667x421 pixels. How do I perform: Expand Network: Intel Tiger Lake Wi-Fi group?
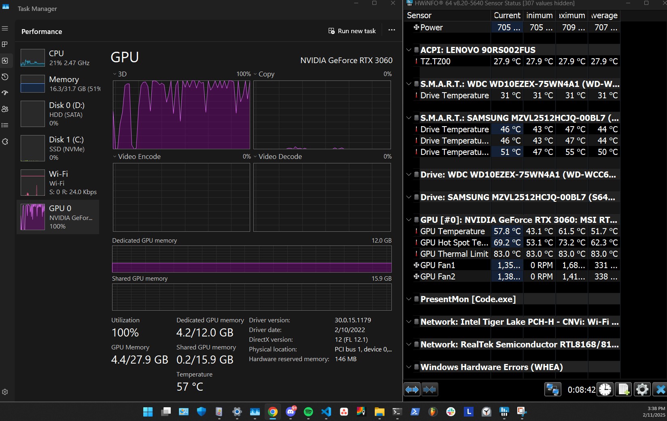click(x=409, y=322)
